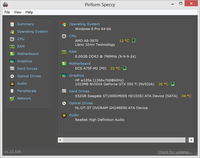Open Graphics via its monitor icon

[x=12, y=61]
